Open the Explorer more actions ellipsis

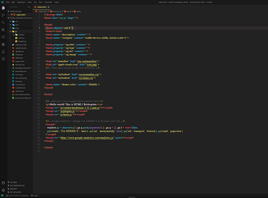point(29,7)
